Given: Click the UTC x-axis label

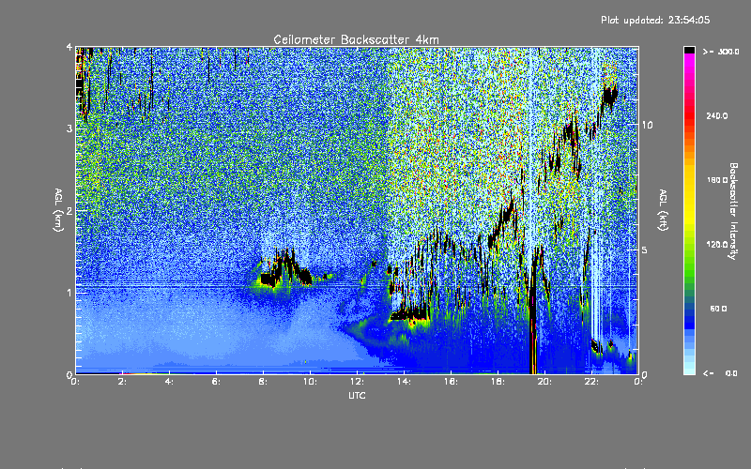Looking at the screenshot, I should 357,395.
